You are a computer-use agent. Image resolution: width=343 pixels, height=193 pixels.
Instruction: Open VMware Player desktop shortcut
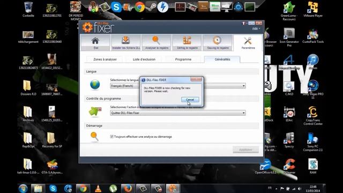[313, 9]
